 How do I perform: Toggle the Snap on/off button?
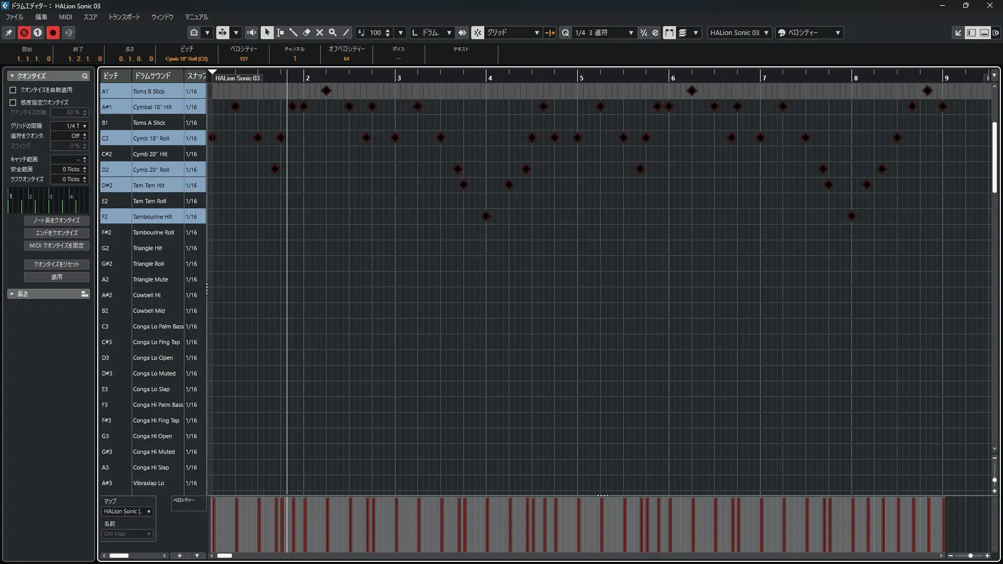click(x=477, y=32)
